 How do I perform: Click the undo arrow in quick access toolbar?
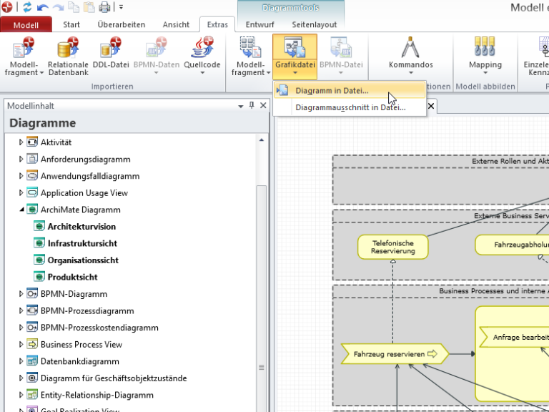click(42, 7)
